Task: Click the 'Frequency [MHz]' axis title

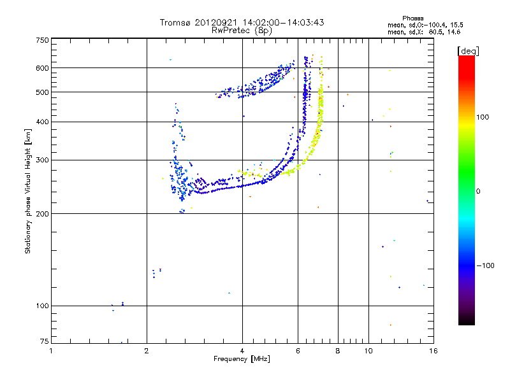Action: pos(242,359)
